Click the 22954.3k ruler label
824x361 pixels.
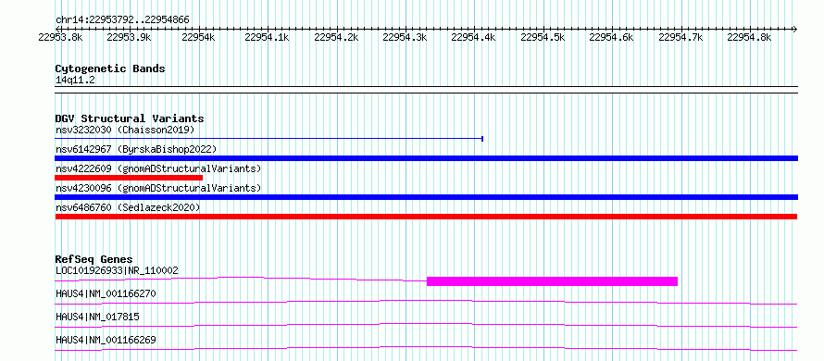pyautogui.click(x=406, y=38)
